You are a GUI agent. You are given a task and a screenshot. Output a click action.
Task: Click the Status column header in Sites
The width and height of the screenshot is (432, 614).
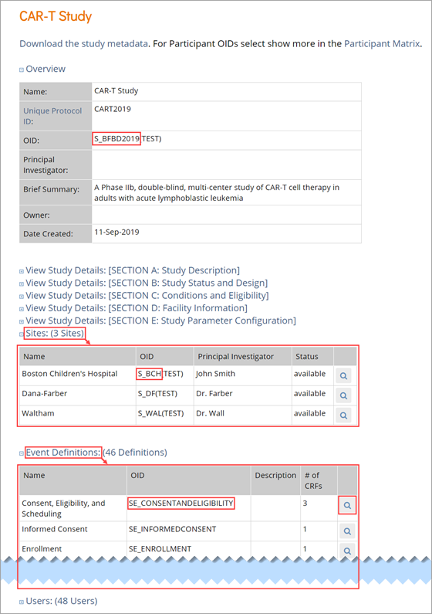pos(307,356)
